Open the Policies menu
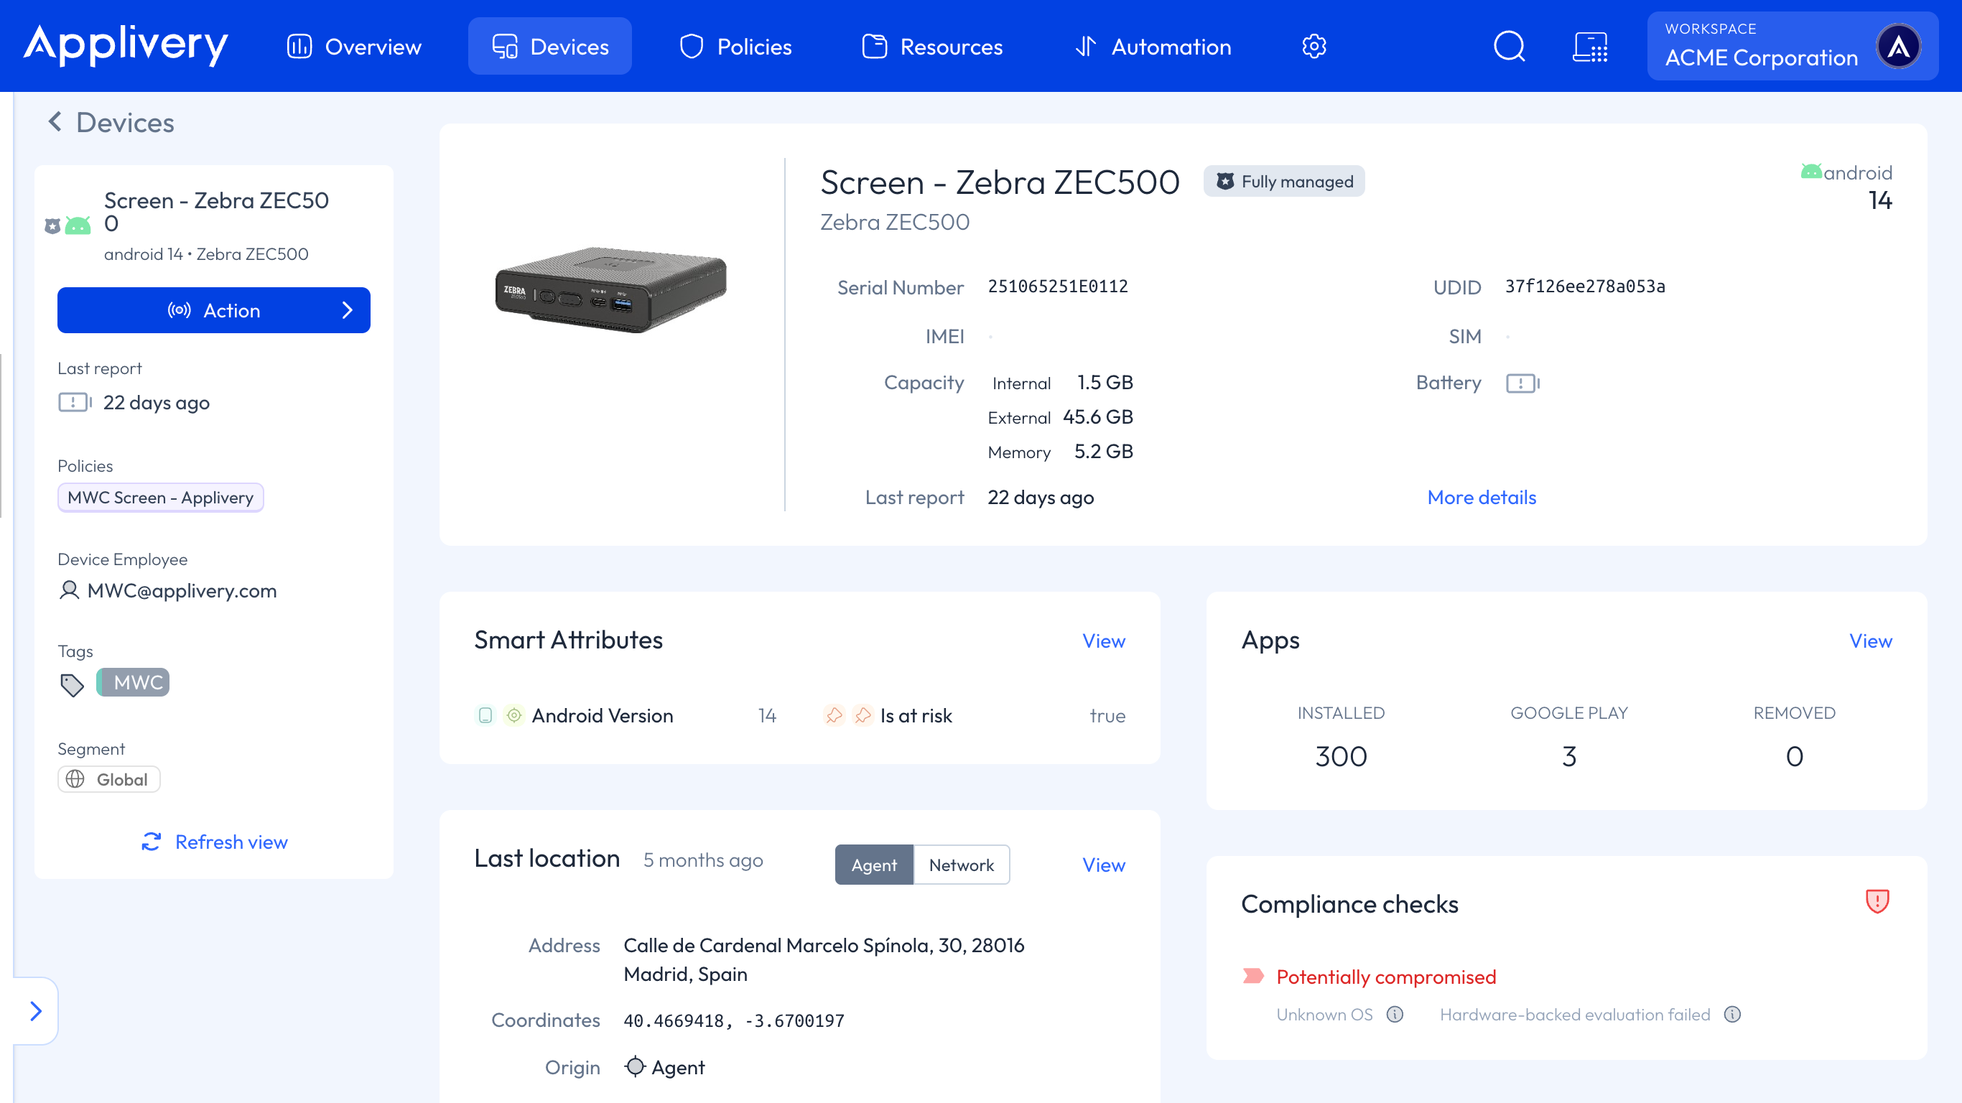The width and height of the screenshot is (1962, 1103). [735, 47]
